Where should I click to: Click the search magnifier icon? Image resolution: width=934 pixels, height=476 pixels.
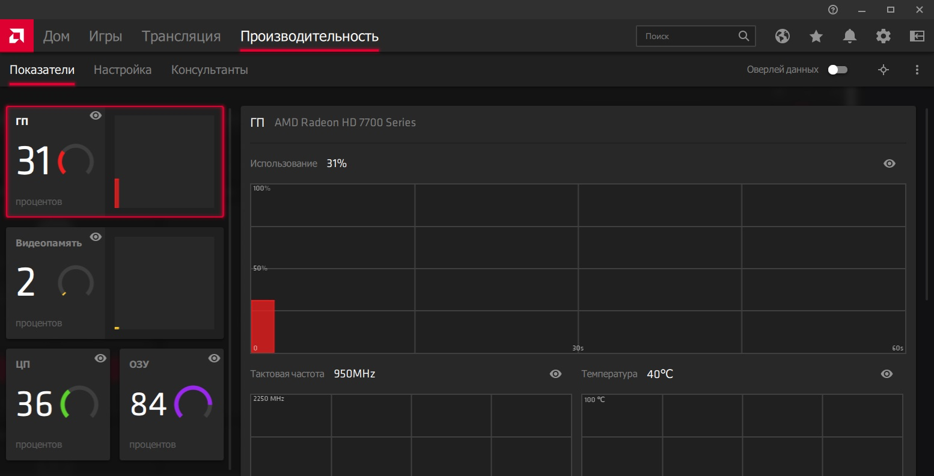click(x=743, y=36)
